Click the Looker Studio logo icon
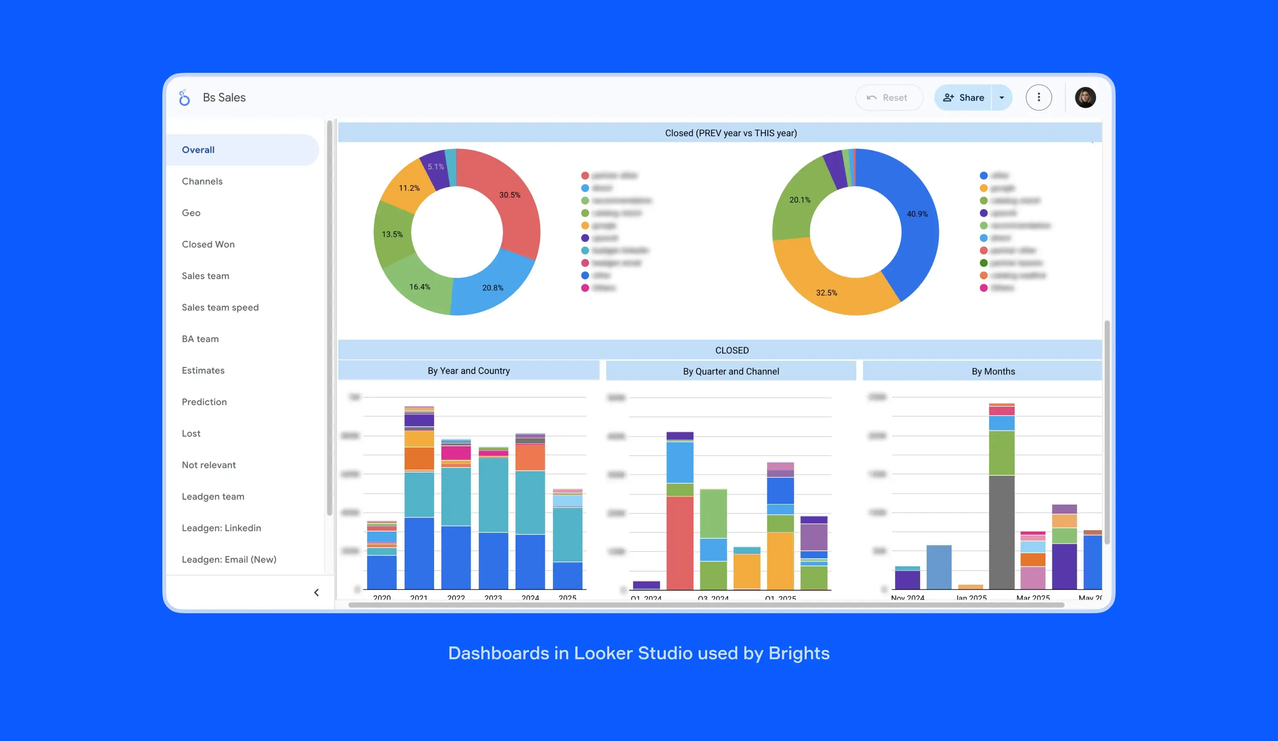The width and height of the screenshot is (1278, 741). click(x=184, y=98)
